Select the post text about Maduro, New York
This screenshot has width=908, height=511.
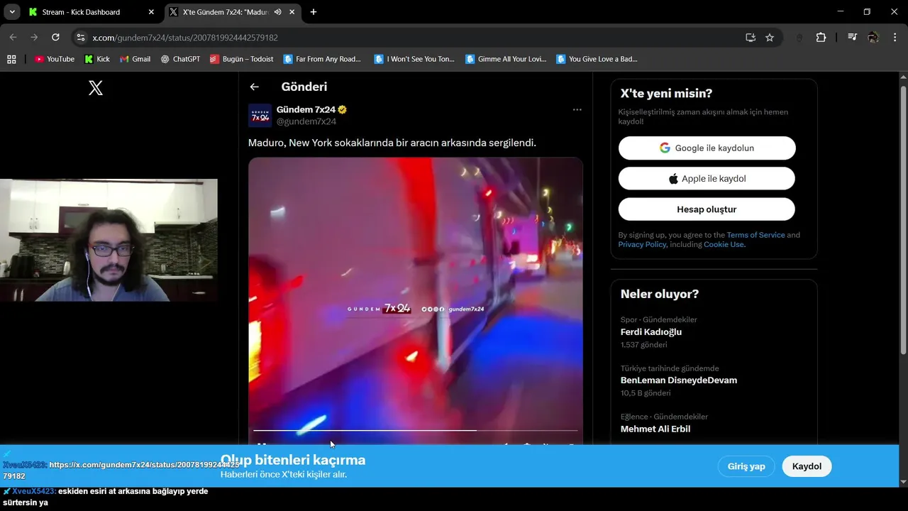pyautogui.click(x=392, y=143)
